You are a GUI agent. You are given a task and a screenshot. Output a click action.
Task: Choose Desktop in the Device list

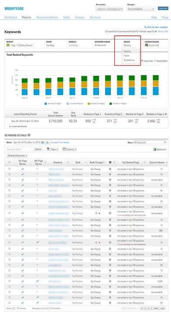(x=130, y=51)
